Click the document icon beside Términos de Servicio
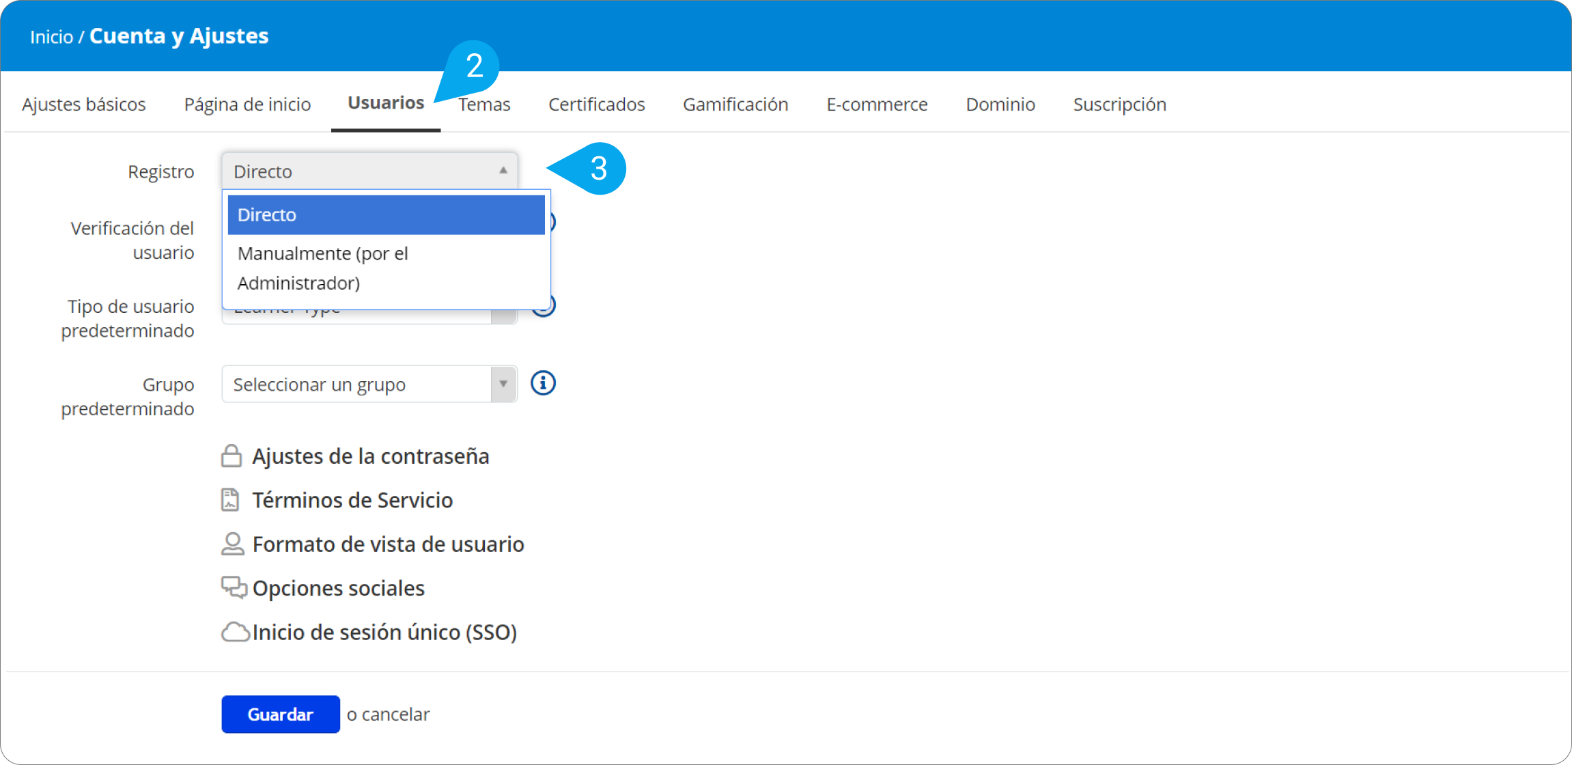 (230, 500)
